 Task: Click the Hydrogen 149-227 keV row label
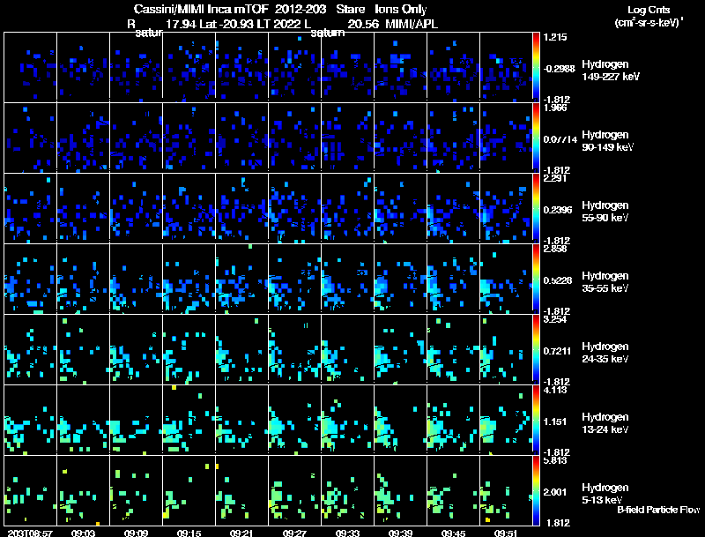(x=611, y=71)
